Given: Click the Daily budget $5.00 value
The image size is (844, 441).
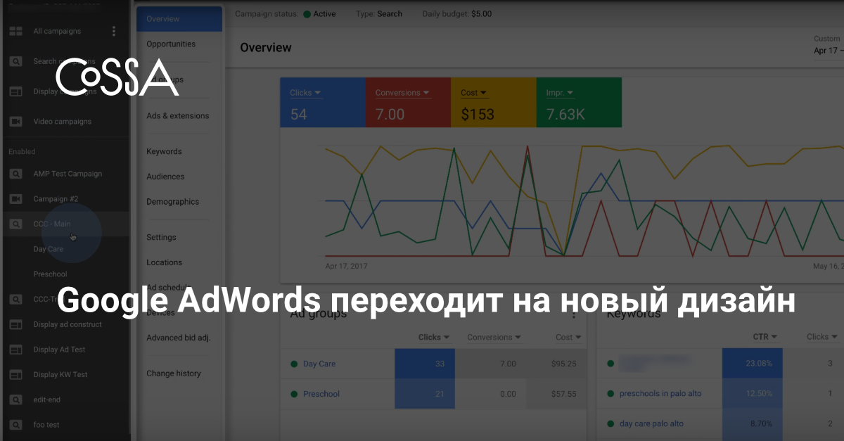Looking at the screenshot, I should 481,14.
